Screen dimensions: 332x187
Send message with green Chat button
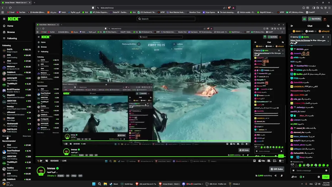pyautogui.click(x=326, y=177)
